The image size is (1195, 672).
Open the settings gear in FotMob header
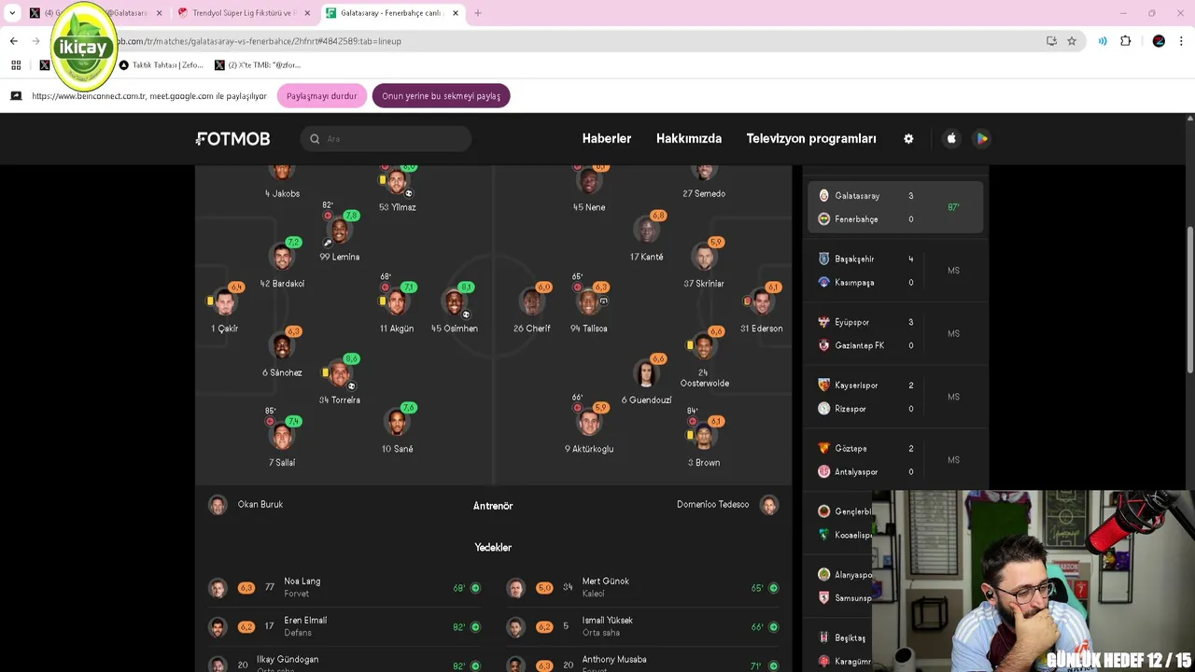tap(908, 138)
